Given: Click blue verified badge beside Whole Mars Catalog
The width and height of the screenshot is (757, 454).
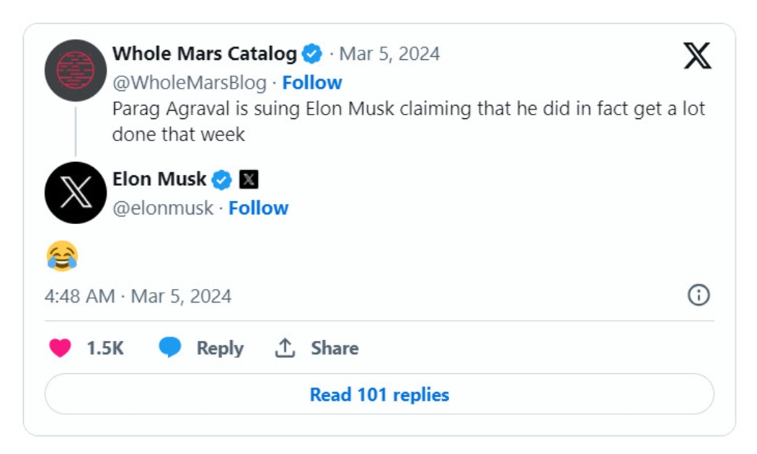Looking at the screenshot, I should pos(311,54).
